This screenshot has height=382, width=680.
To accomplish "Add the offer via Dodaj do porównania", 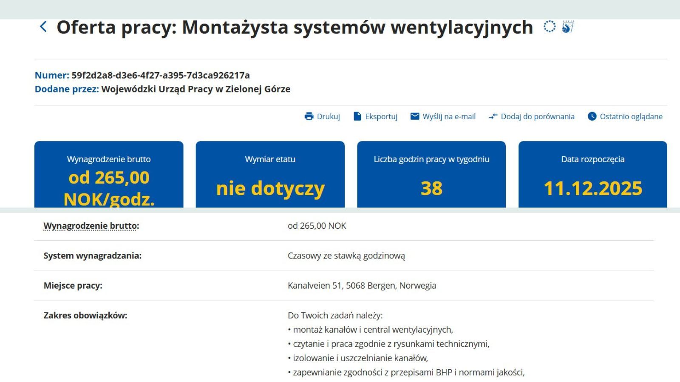I will 538,116.
